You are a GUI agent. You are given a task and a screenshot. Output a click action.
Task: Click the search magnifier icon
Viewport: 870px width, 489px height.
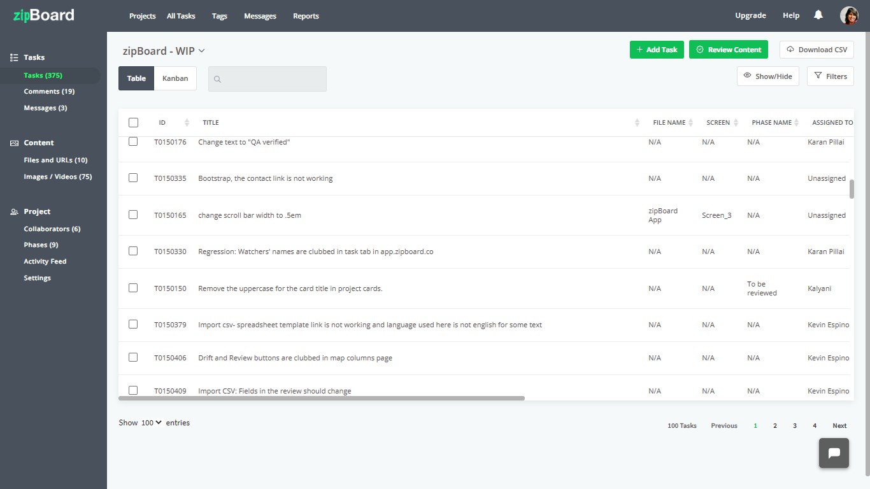click(218, 80)
